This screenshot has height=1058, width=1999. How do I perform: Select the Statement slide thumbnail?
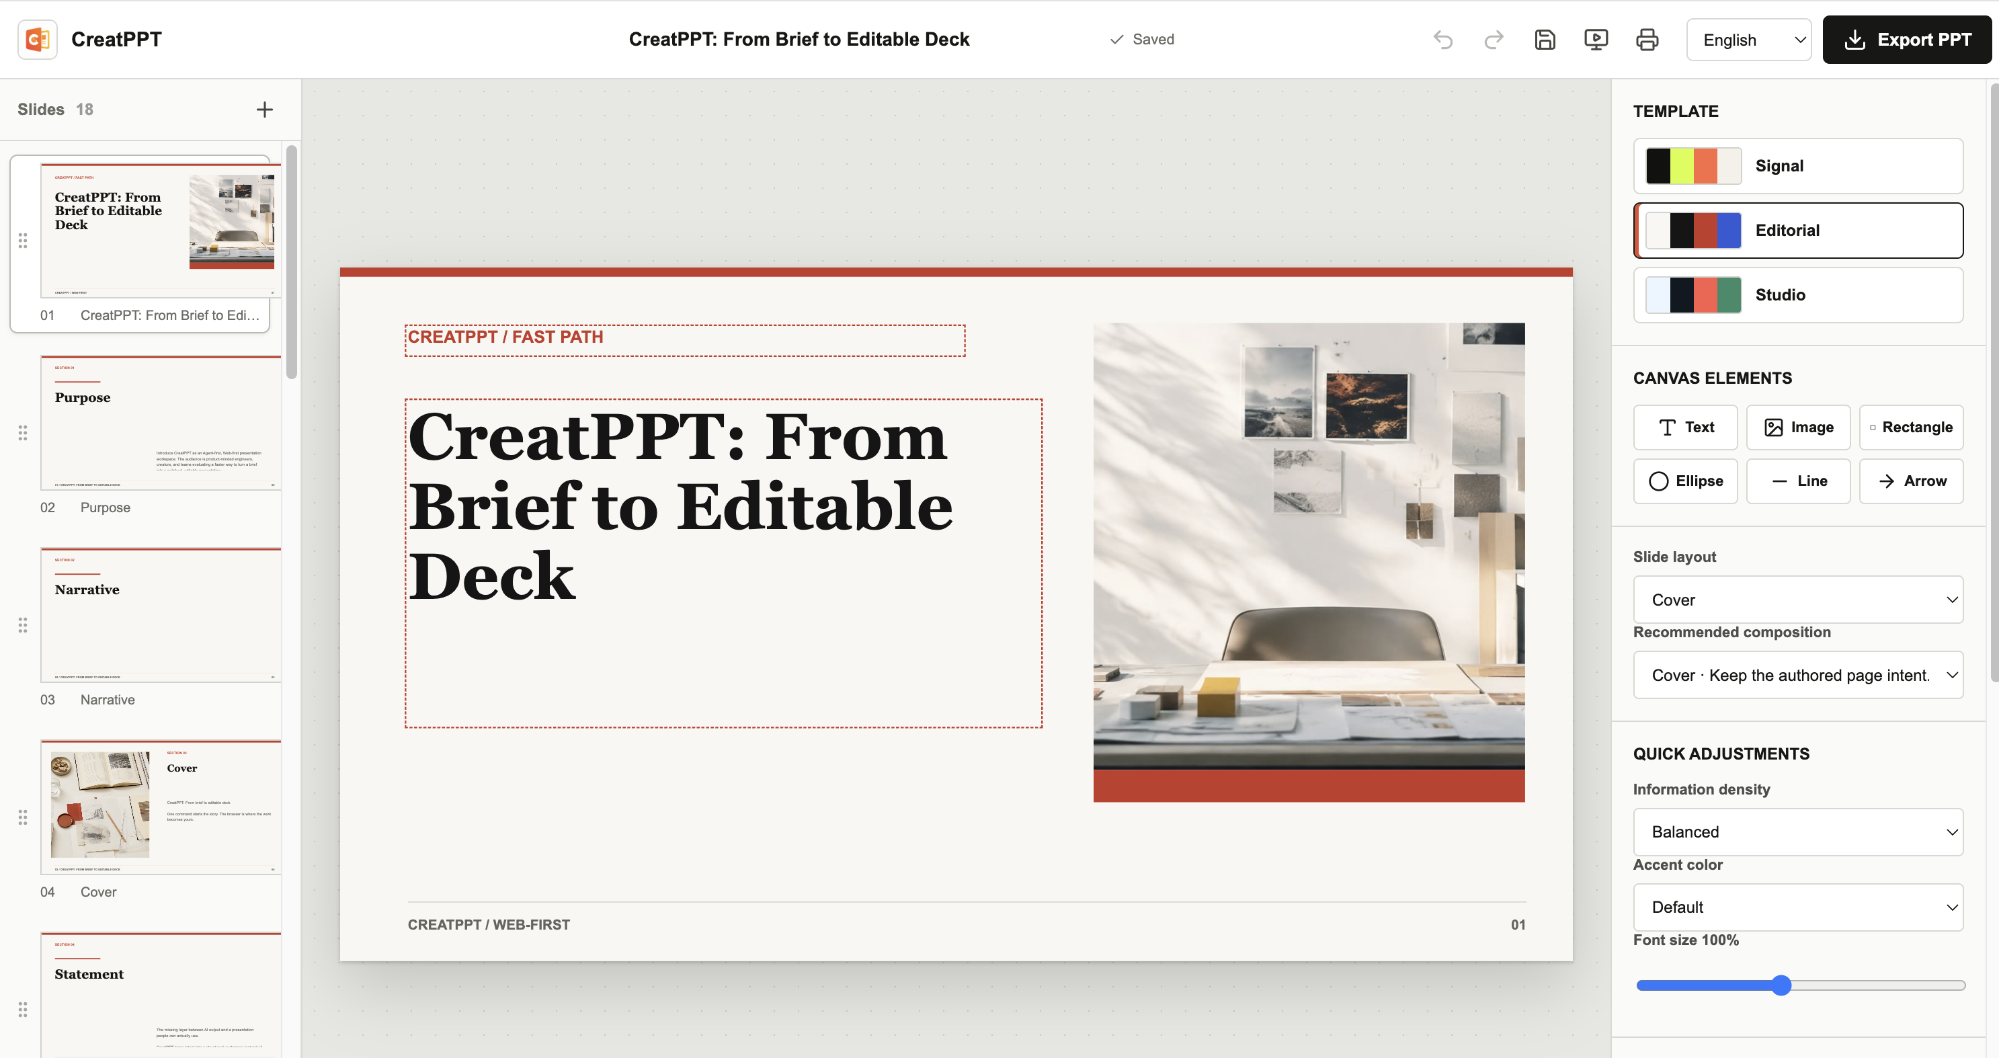click(x=161, y=995)
